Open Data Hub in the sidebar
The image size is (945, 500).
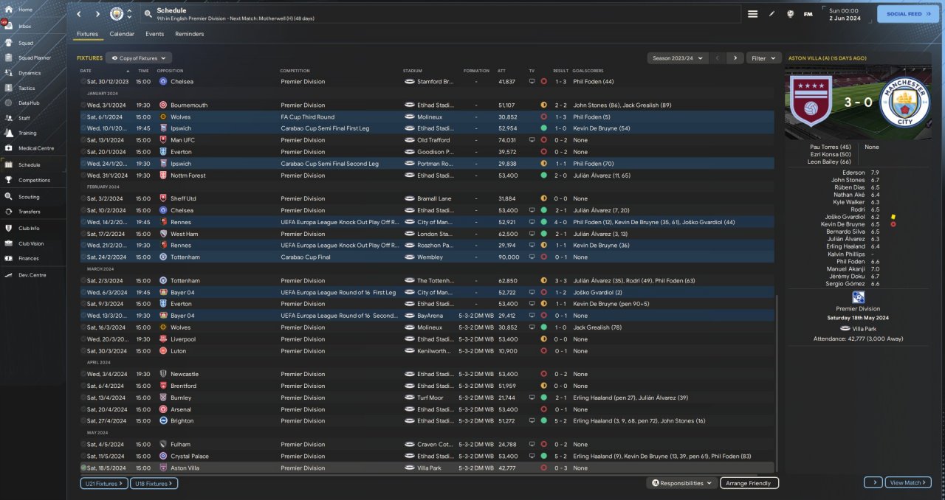point(29,103)
